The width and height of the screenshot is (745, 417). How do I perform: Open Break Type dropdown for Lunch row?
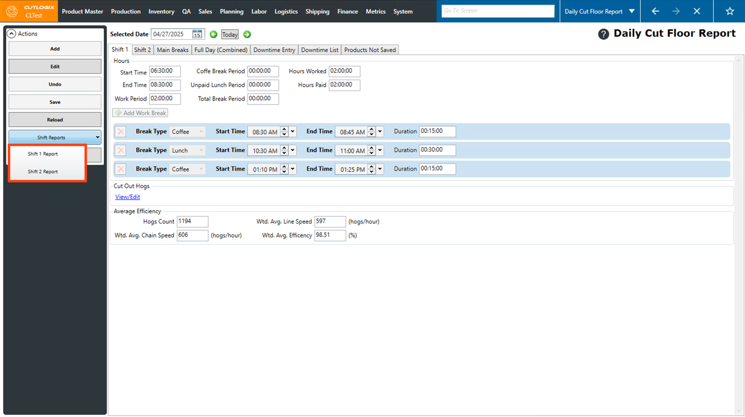click(200, 151)
